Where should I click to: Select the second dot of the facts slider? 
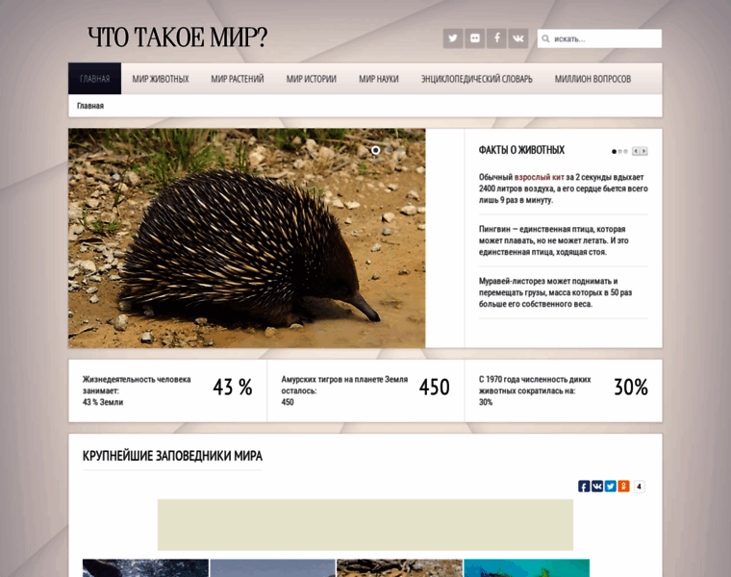click(x=619, y=152)
